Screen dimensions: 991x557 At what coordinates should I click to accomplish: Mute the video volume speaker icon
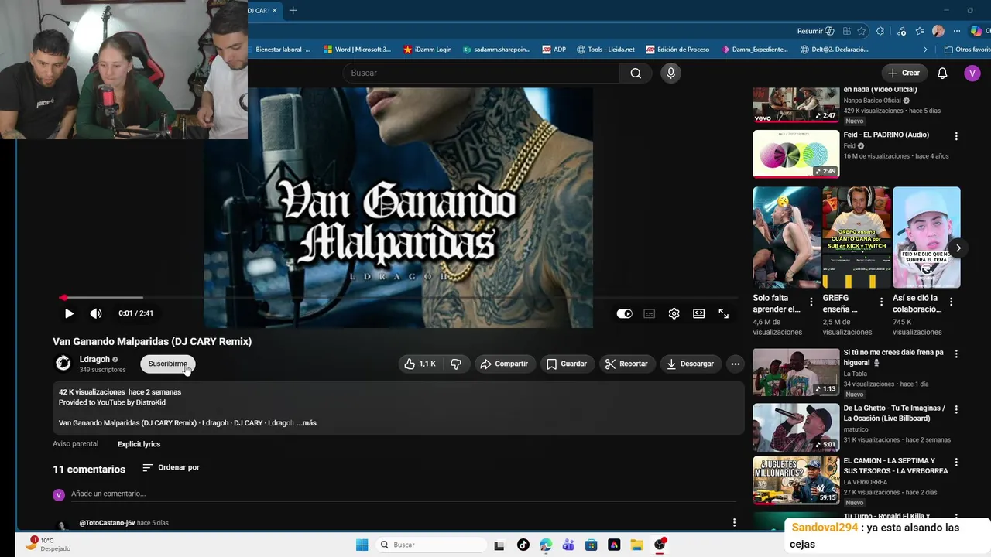[96, 313]
